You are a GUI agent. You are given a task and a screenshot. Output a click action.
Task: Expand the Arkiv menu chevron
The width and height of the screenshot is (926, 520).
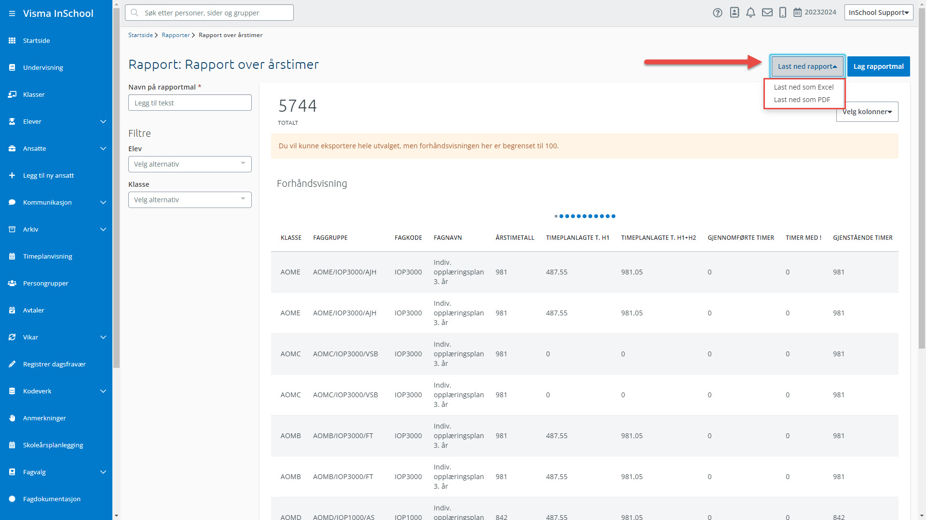pyautogui.click(x=103, y=229)
